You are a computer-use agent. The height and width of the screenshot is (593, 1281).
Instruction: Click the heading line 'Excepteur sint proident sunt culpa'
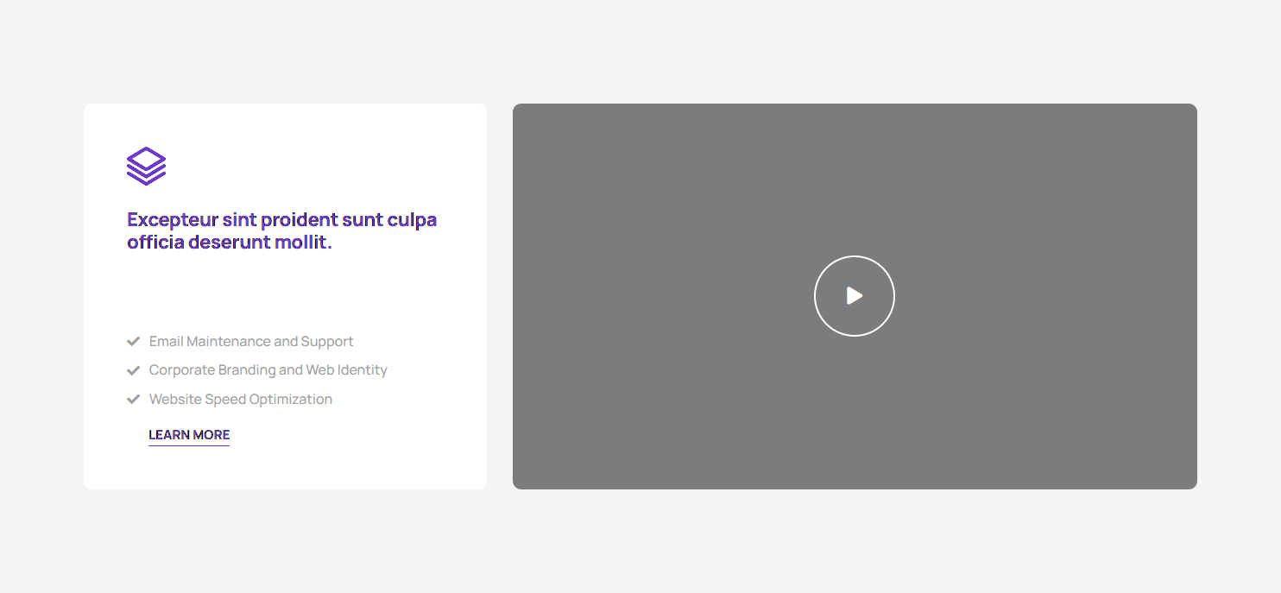tap(281, 220)
